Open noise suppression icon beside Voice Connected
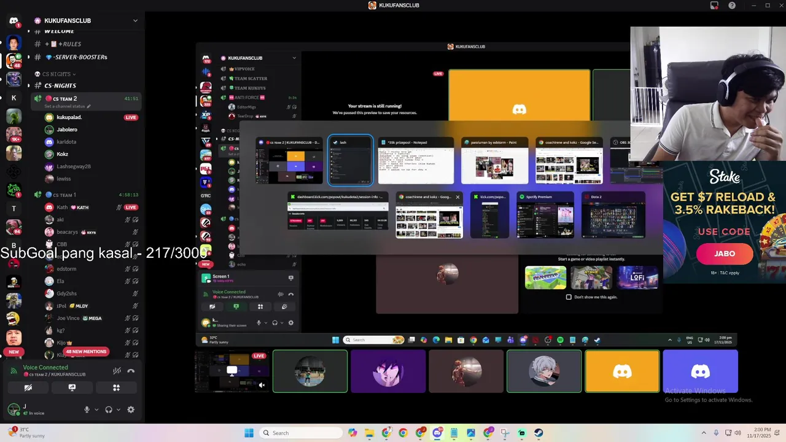The image size is (786, 442). coord(117,371)
